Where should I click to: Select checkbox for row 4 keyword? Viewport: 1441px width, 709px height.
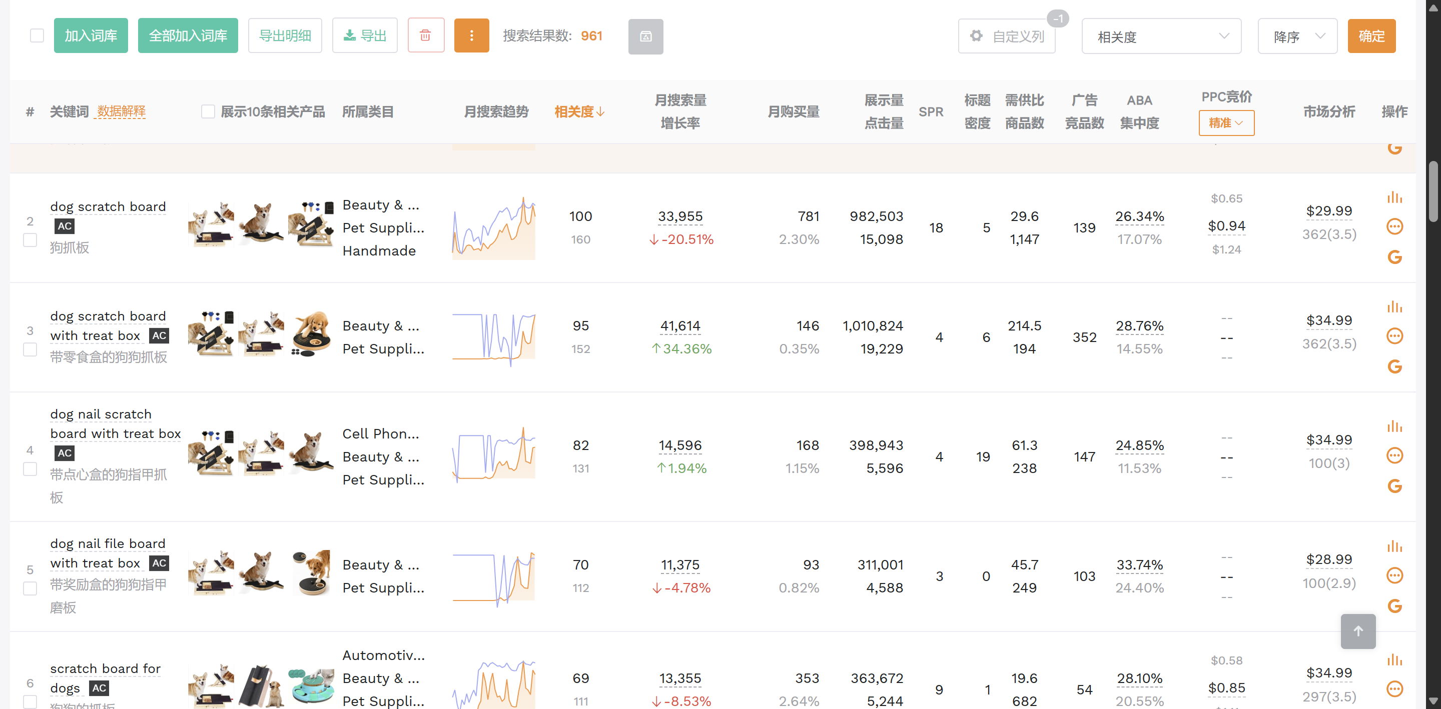[30, 469]
